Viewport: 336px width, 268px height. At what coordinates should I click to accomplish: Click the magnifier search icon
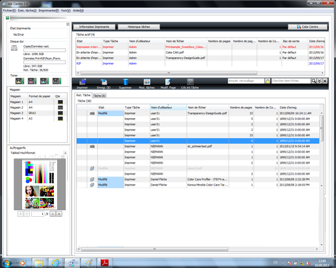pyautogui.click(x=313, y=81)
